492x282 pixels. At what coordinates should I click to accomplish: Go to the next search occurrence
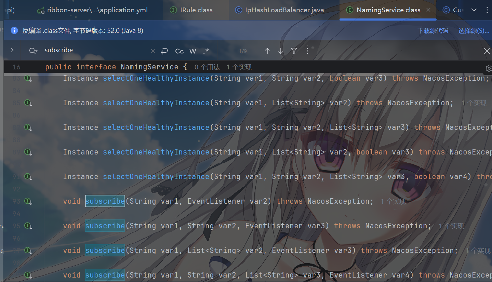tap(281, 51)
